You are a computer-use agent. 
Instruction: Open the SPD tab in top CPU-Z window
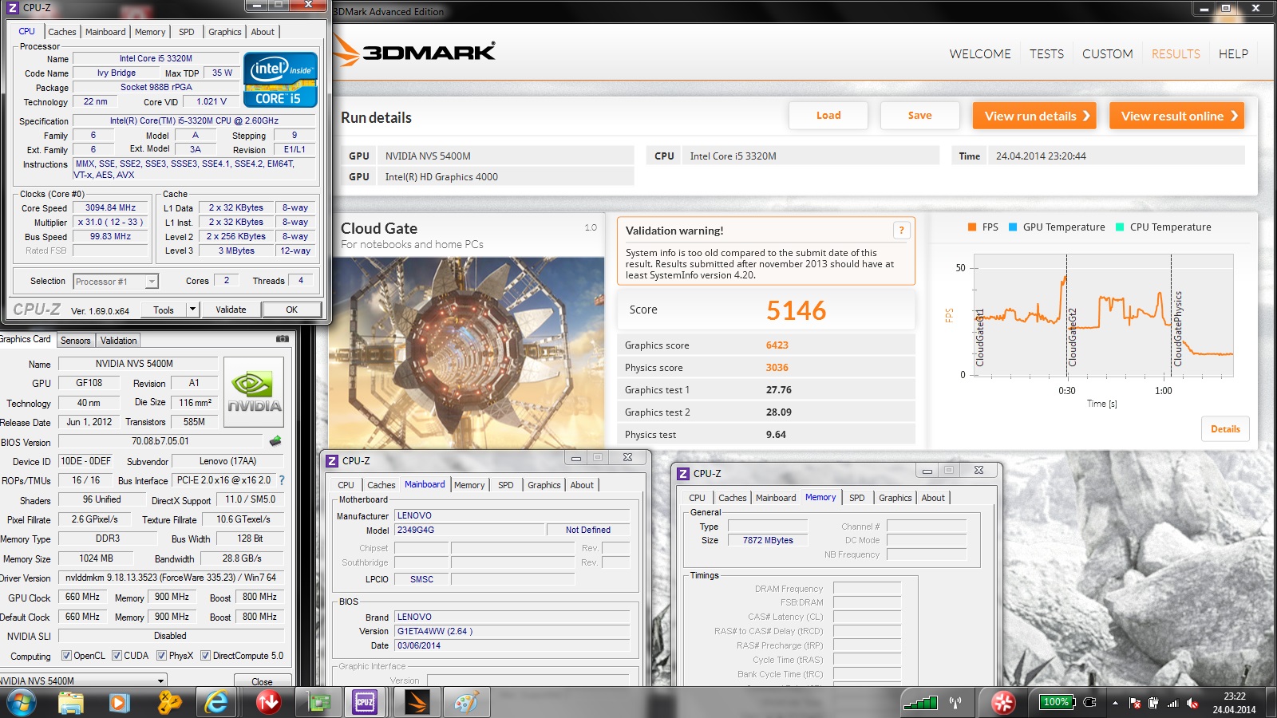click(x=187, y=32)
